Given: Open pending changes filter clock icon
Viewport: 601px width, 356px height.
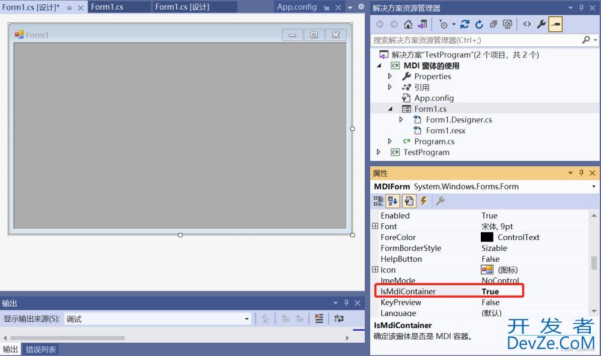Looking at the screenshot, I should tap(443, 25).
